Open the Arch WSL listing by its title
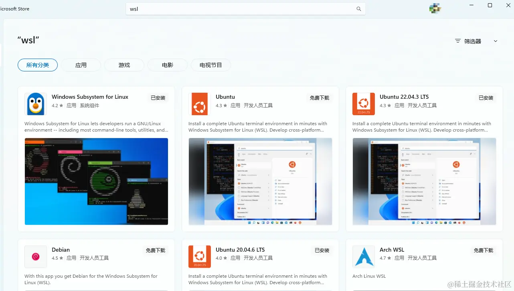The height and width of the screenshot is (291, 514). (x=392, y=249)
